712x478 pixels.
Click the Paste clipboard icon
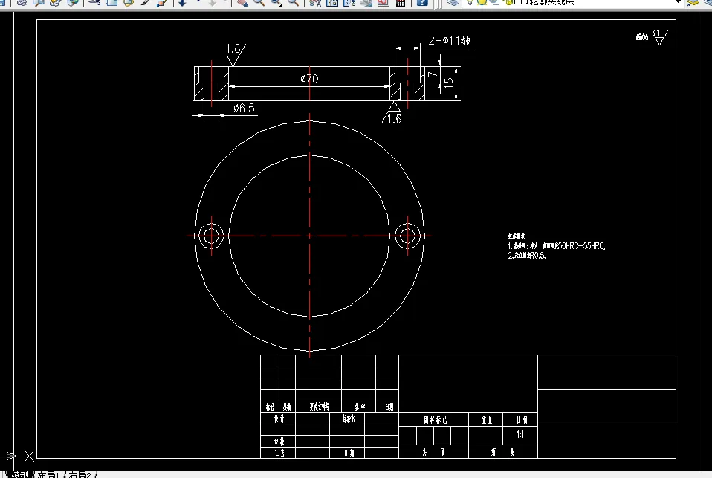129,2
